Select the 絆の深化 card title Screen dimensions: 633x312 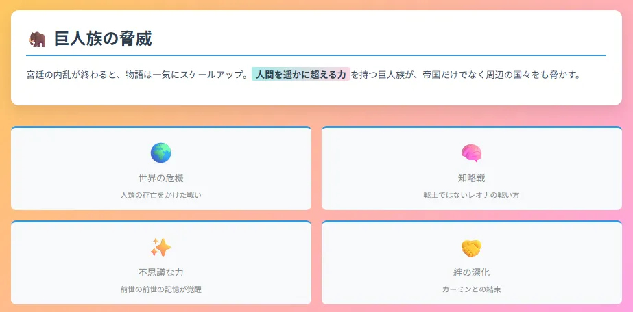(472, 272)
